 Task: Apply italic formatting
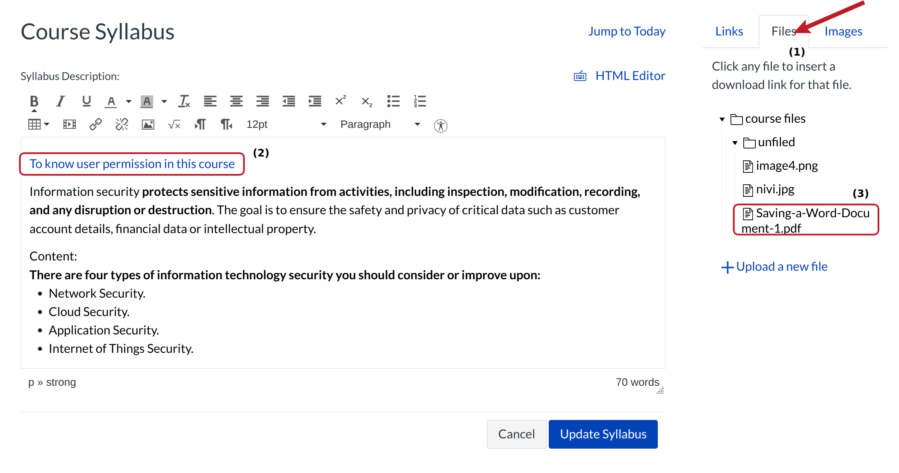[x=60, y=101]
